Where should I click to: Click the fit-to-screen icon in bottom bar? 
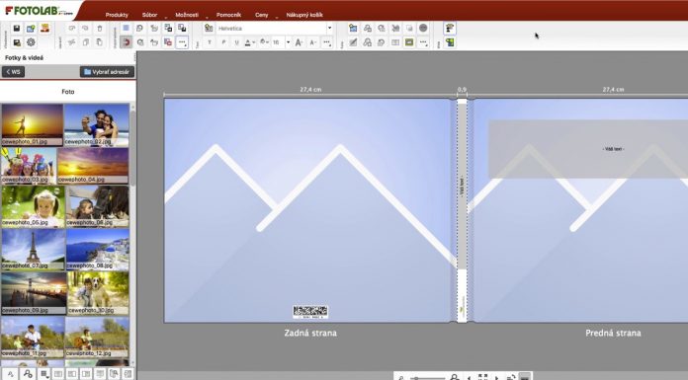[x=482, y=377]
